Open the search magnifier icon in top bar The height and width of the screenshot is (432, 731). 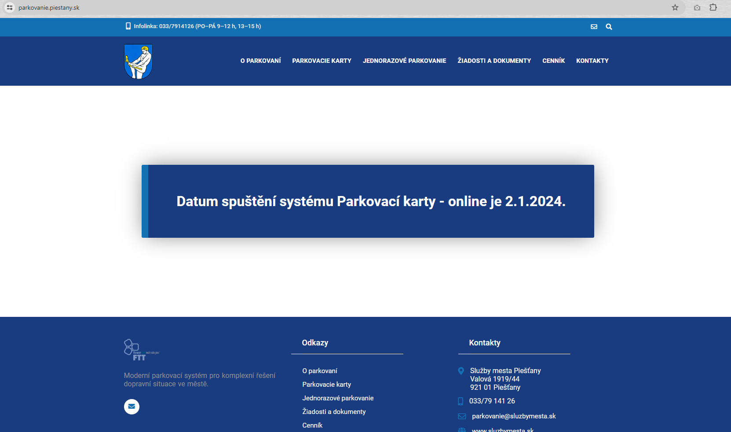[x=609, y=27]
